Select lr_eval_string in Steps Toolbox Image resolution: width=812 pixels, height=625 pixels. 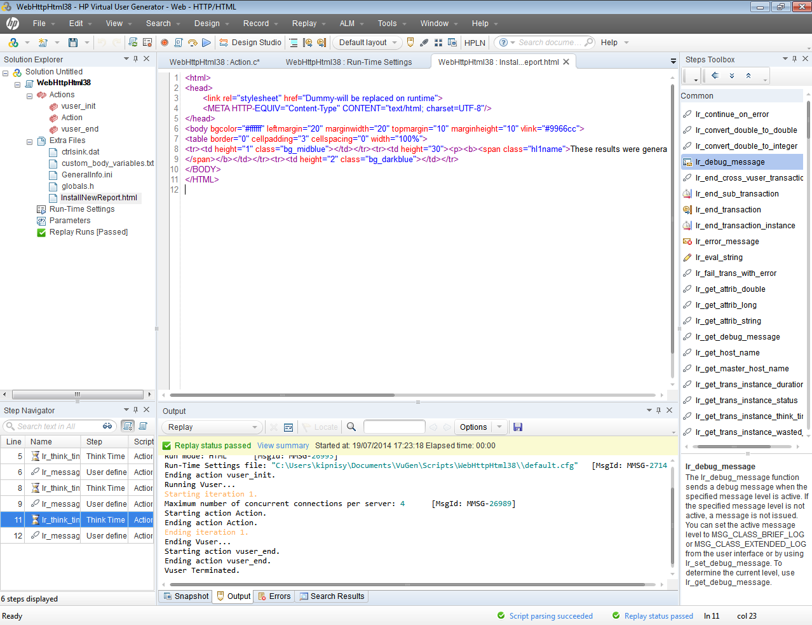tap(719, 258)
